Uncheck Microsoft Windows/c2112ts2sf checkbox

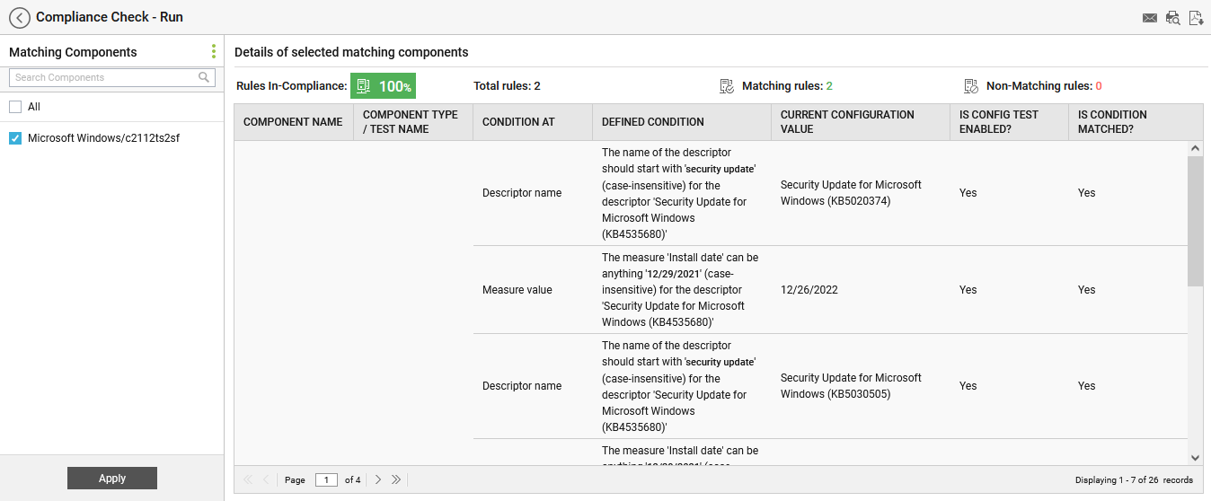(x=15, y=138)
